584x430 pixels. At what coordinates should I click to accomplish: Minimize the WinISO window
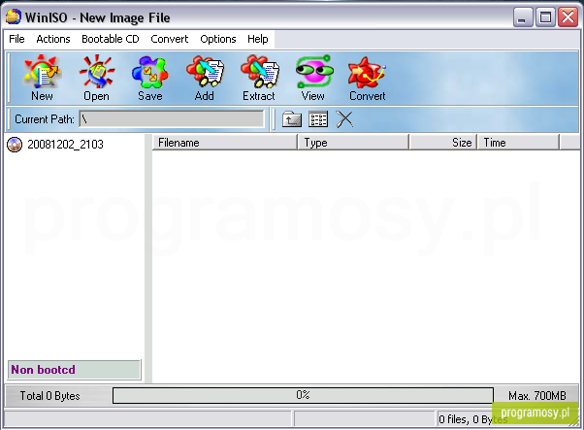[x=522, y=17]
